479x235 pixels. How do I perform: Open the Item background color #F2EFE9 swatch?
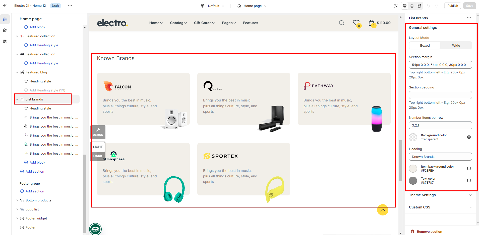click(413, 168)
